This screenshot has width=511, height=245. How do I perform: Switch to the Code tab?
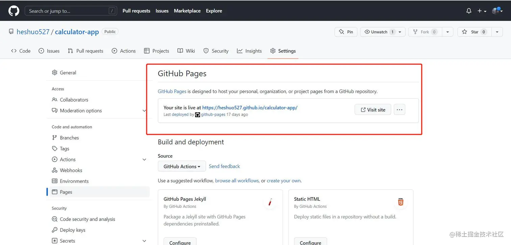click(x=21, y=51)
